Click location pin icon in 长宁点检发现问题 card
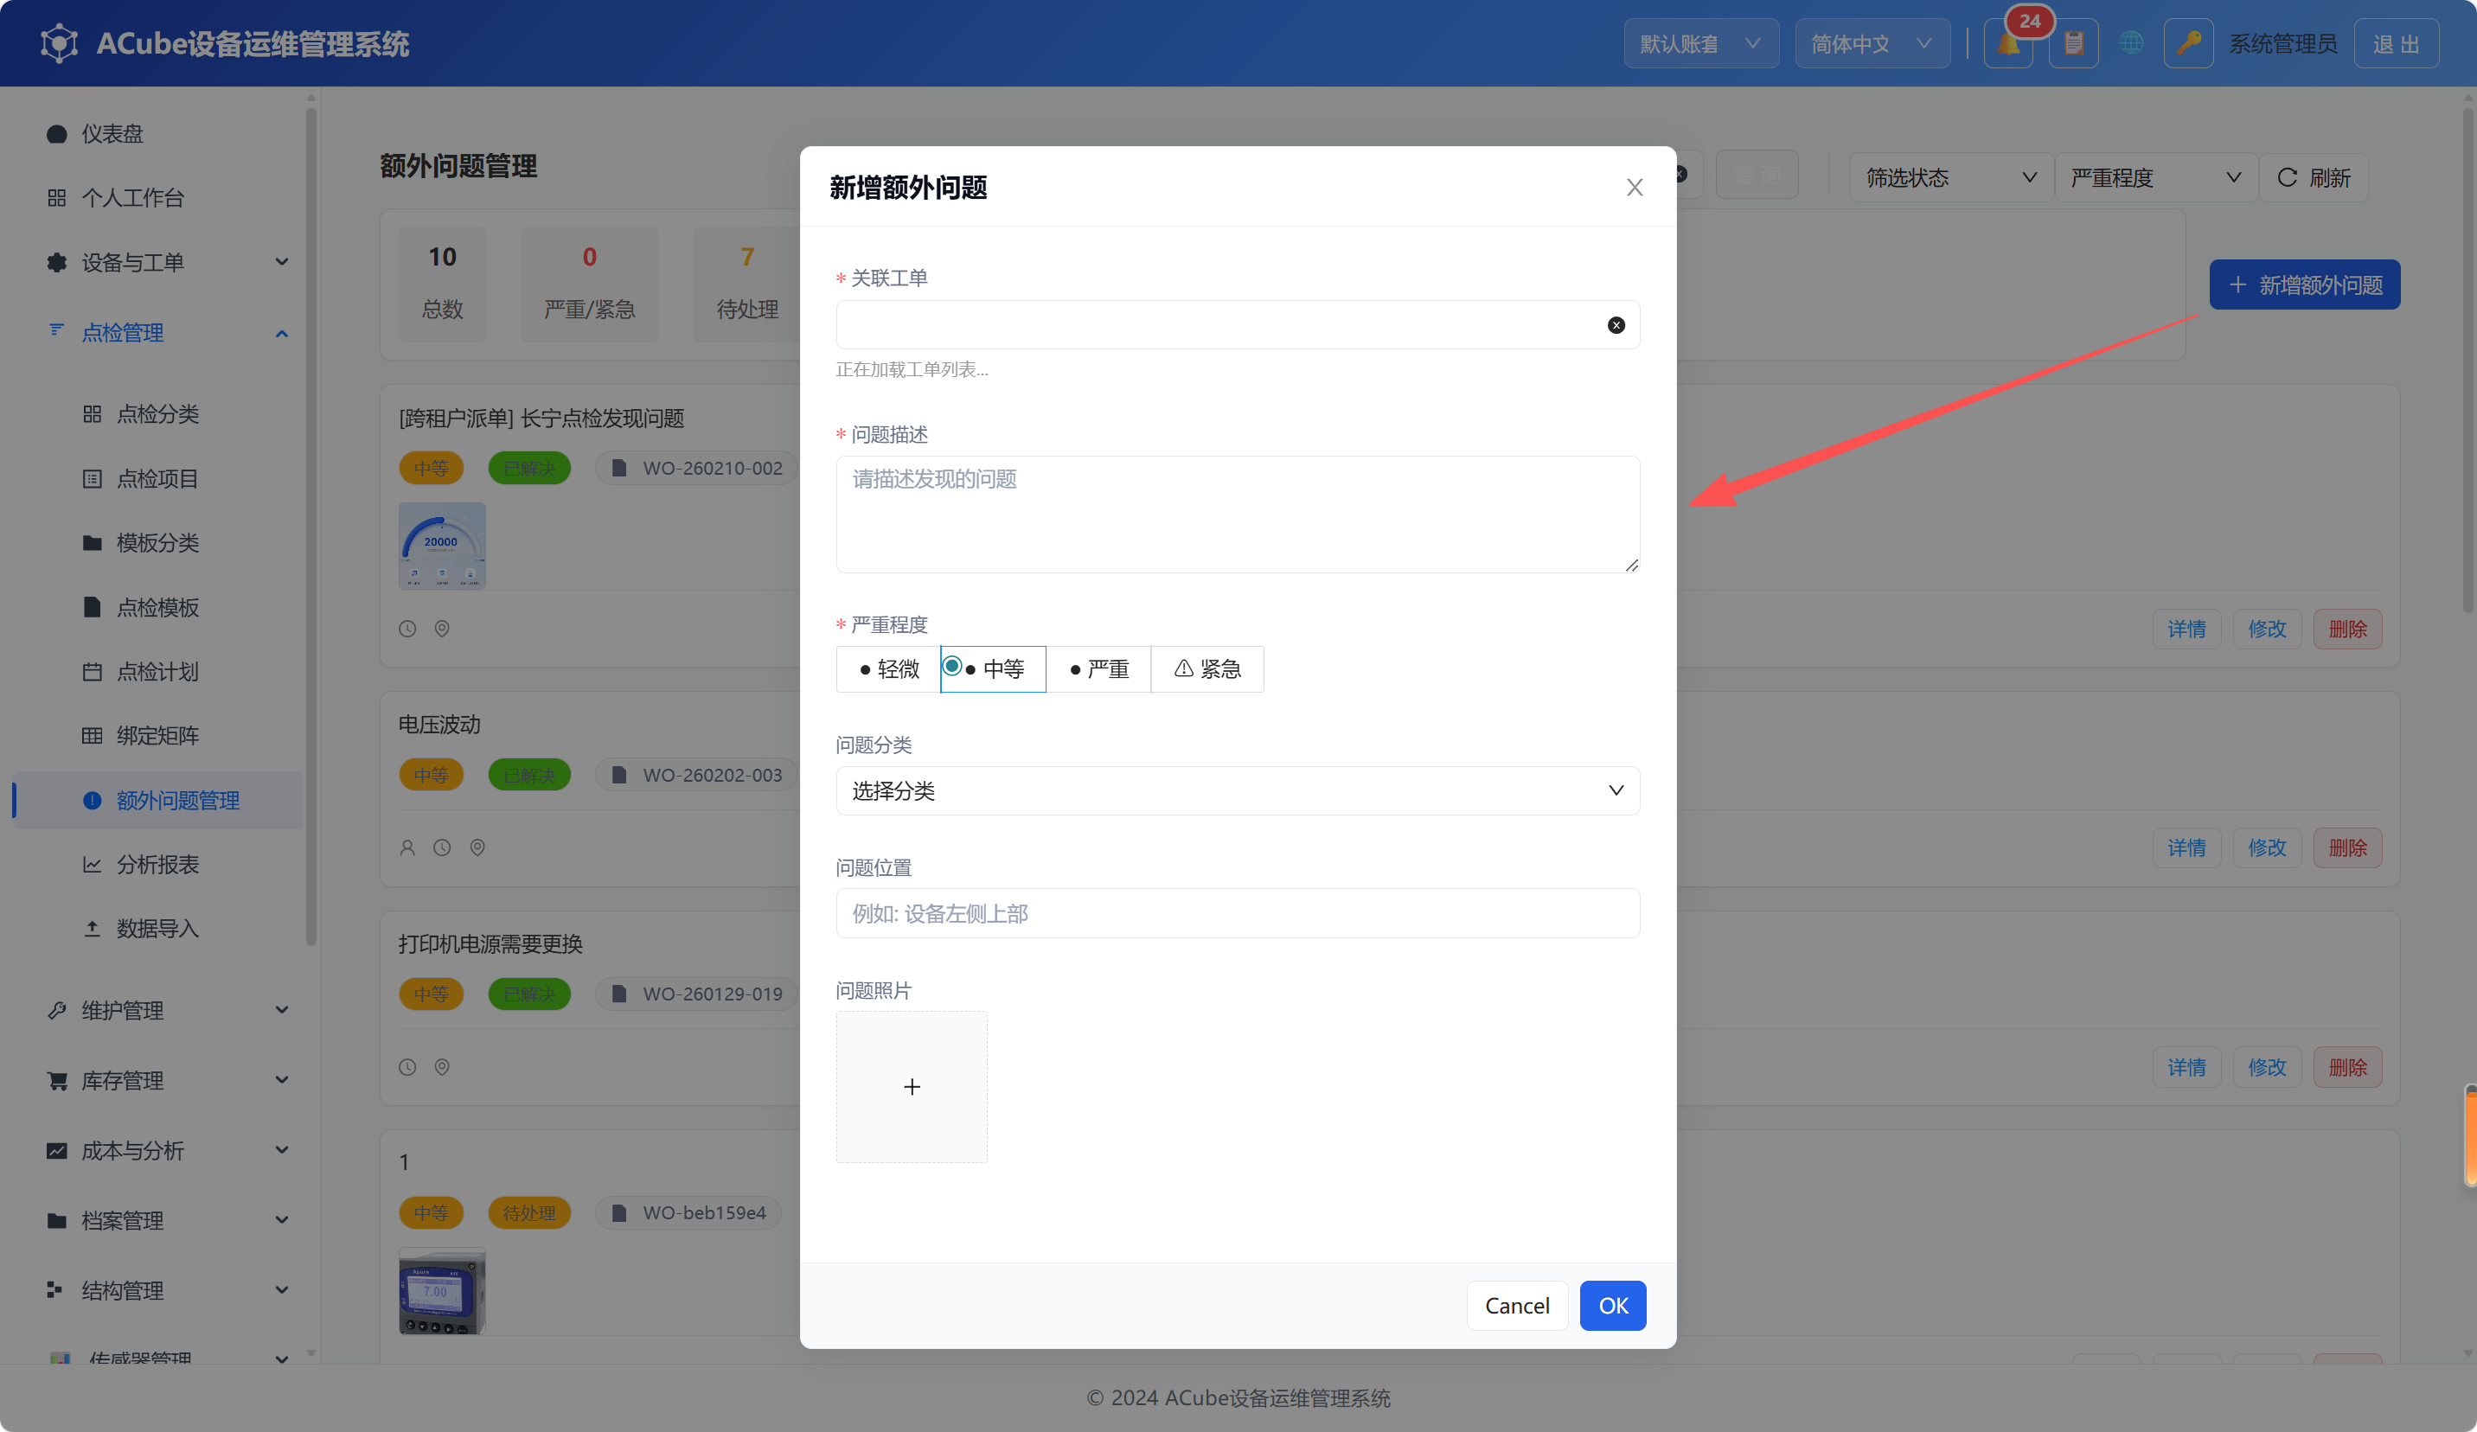The width and height of the screenshot is (2477, 1432). (x=442, y=628)
